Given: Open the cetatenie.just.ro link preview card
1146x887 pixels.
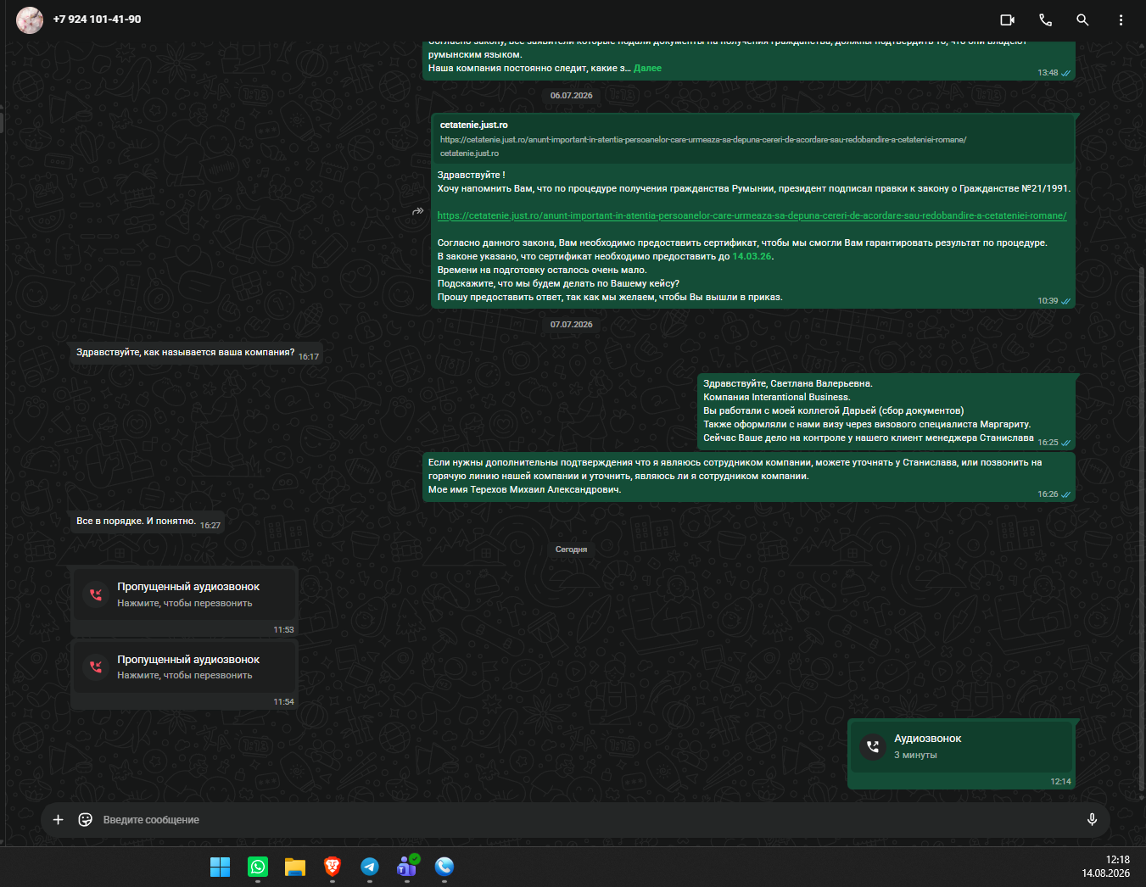Looking at the screenshot, I should 753,139.
